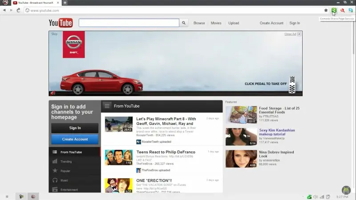Click the first taskbar application icon

point(21,196)
